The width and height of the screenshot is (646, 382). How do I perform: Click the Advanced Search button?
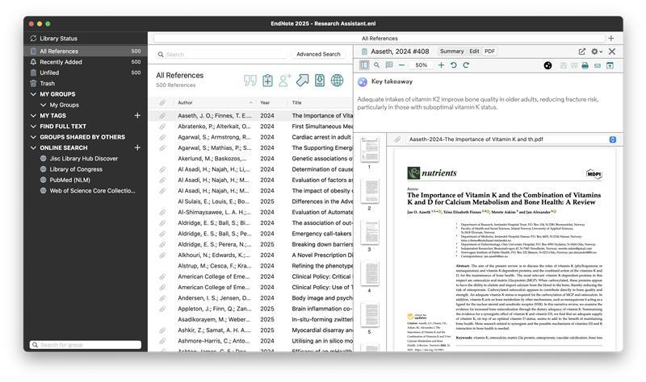pyautogui.click(x=318, y=54)
